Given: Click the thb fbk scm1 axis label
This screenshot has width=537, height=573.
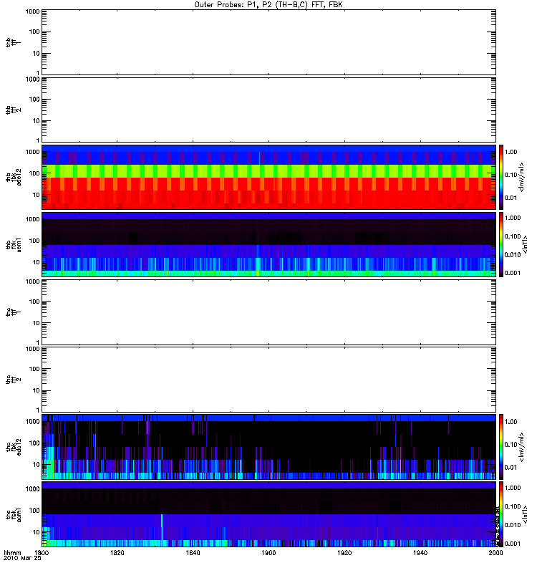Looking at the screenshot, I should (13, 245).
